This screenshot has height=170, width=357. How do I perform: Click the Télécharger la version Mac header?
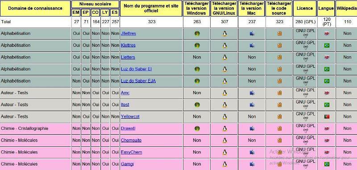tap(251, 8)
